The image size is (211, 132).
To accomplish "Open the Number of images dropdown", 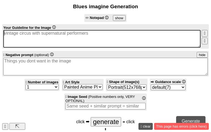I will 42,87.
